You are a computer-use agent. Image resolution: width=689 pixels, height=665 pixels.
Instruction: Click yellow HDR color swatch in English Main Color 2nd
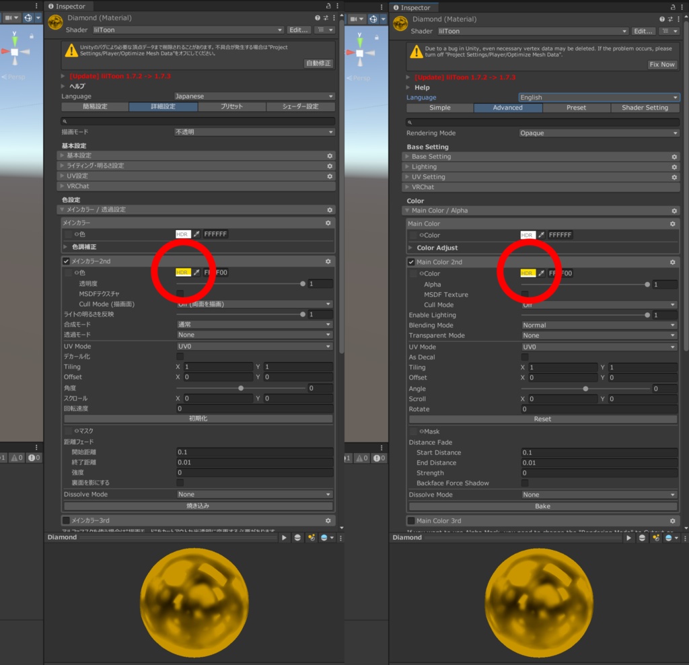click(528, 273)
